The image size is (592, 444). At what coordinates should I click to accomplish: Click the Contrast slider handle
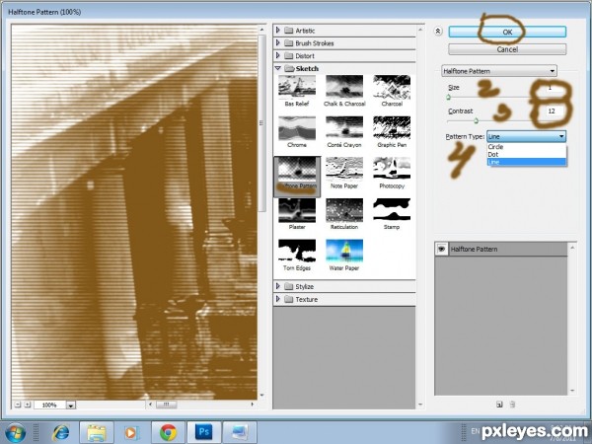477,120
